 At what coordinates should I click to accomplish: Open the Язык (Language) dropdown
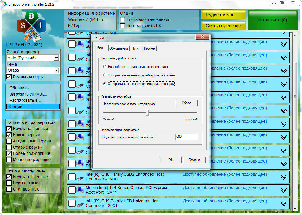pyautogui.click(x=56, y=58)
